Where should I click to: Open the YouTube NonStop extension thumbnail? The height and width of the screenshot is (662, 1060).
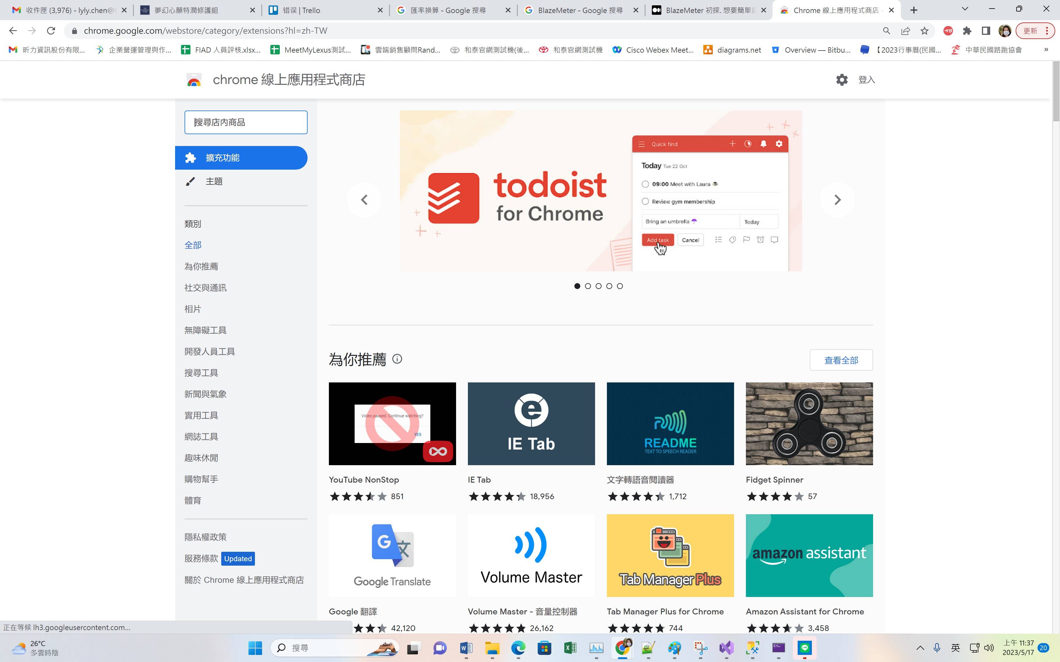coord(392,424)
